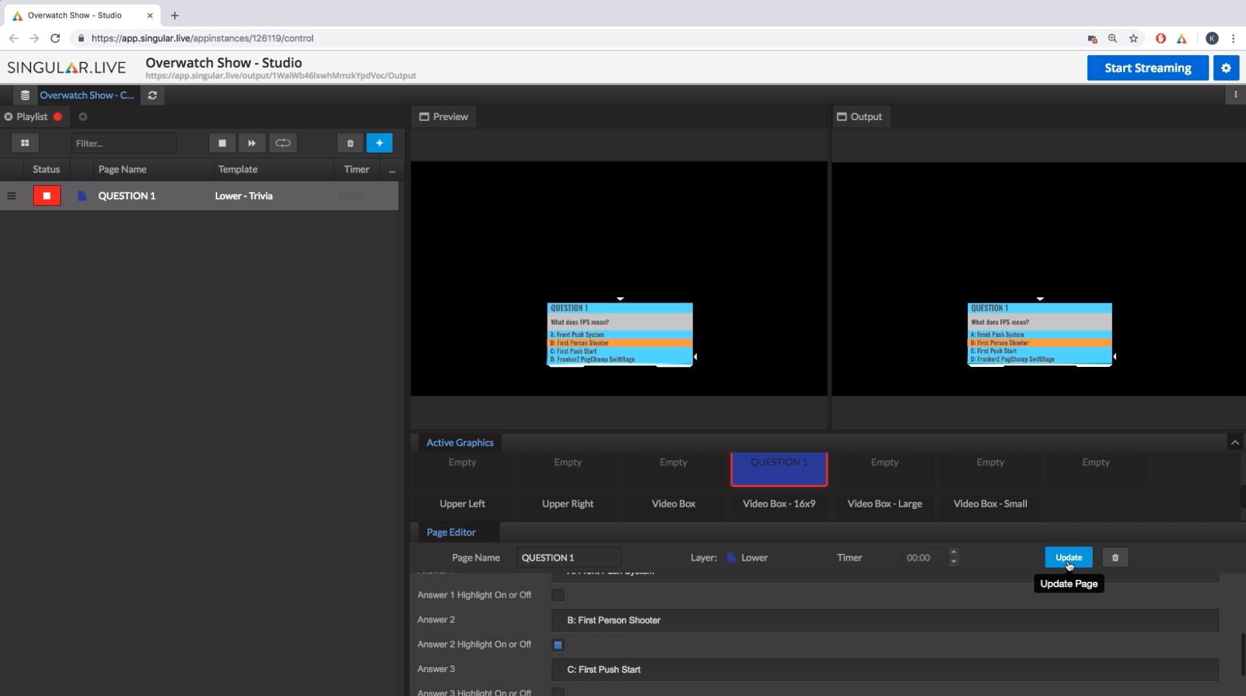The image size is (1246, 696).
Task: Add a new page with plus button
Action: [x=379, y=143]
